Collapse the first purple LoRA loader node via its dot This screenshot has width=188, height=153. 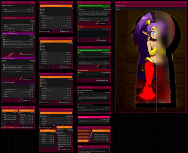(x=3, y=33)
